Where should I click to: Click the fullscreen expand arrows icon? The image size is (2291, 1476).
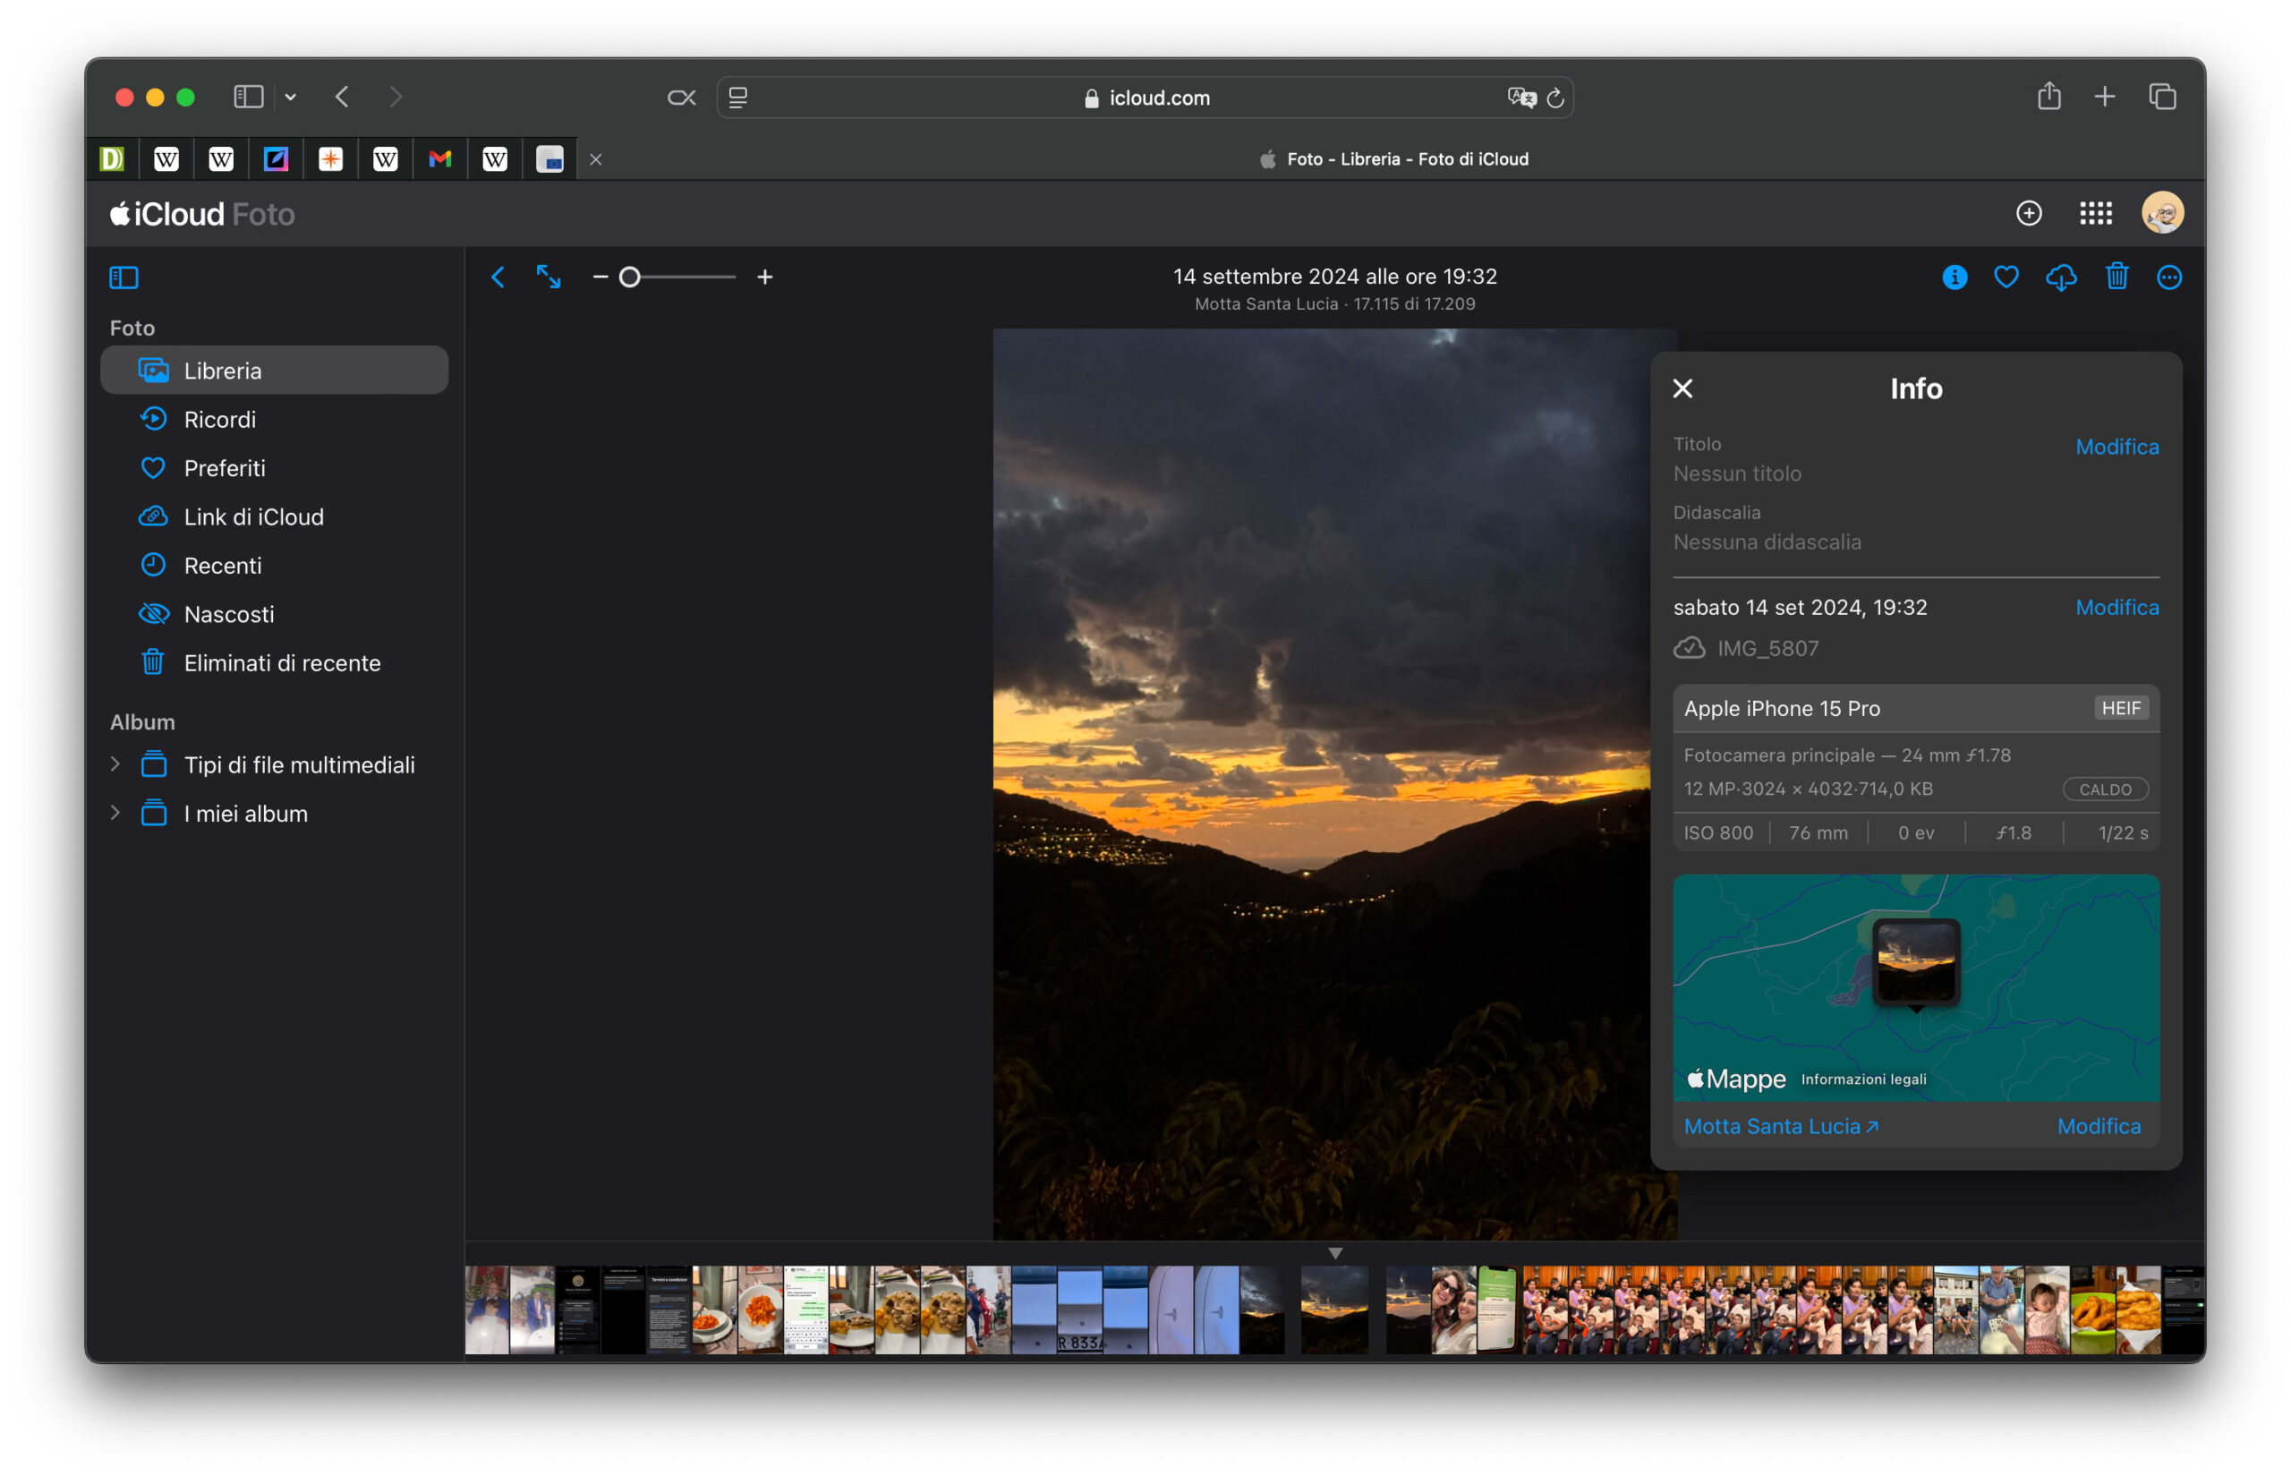[x=548, y=277]
